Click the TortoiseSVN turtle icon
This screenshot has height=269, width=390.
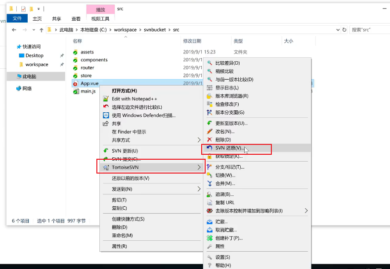pyautogui.click(x=106, y=167)
